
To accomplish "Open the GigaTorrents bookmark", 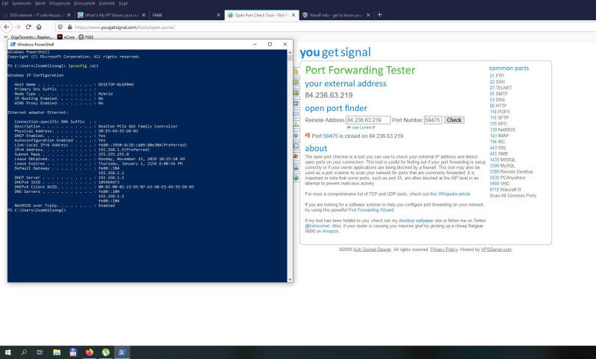I will tap(29, 36).
